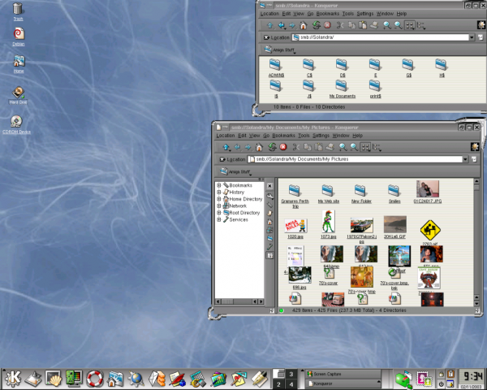The width and height of the screenshot is (487, 390).
Task: Click the location field in smb://Solandra window
Action: coord(380,37)
